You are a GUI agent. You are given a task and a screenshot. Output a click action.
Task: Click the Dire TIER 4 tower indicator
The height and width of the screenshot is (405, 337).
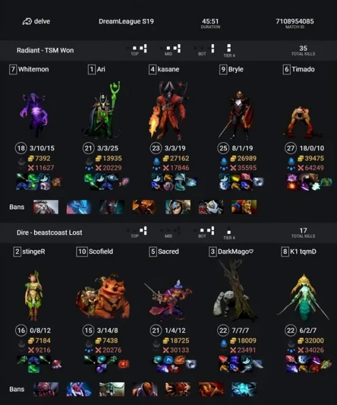click(229, 234)
